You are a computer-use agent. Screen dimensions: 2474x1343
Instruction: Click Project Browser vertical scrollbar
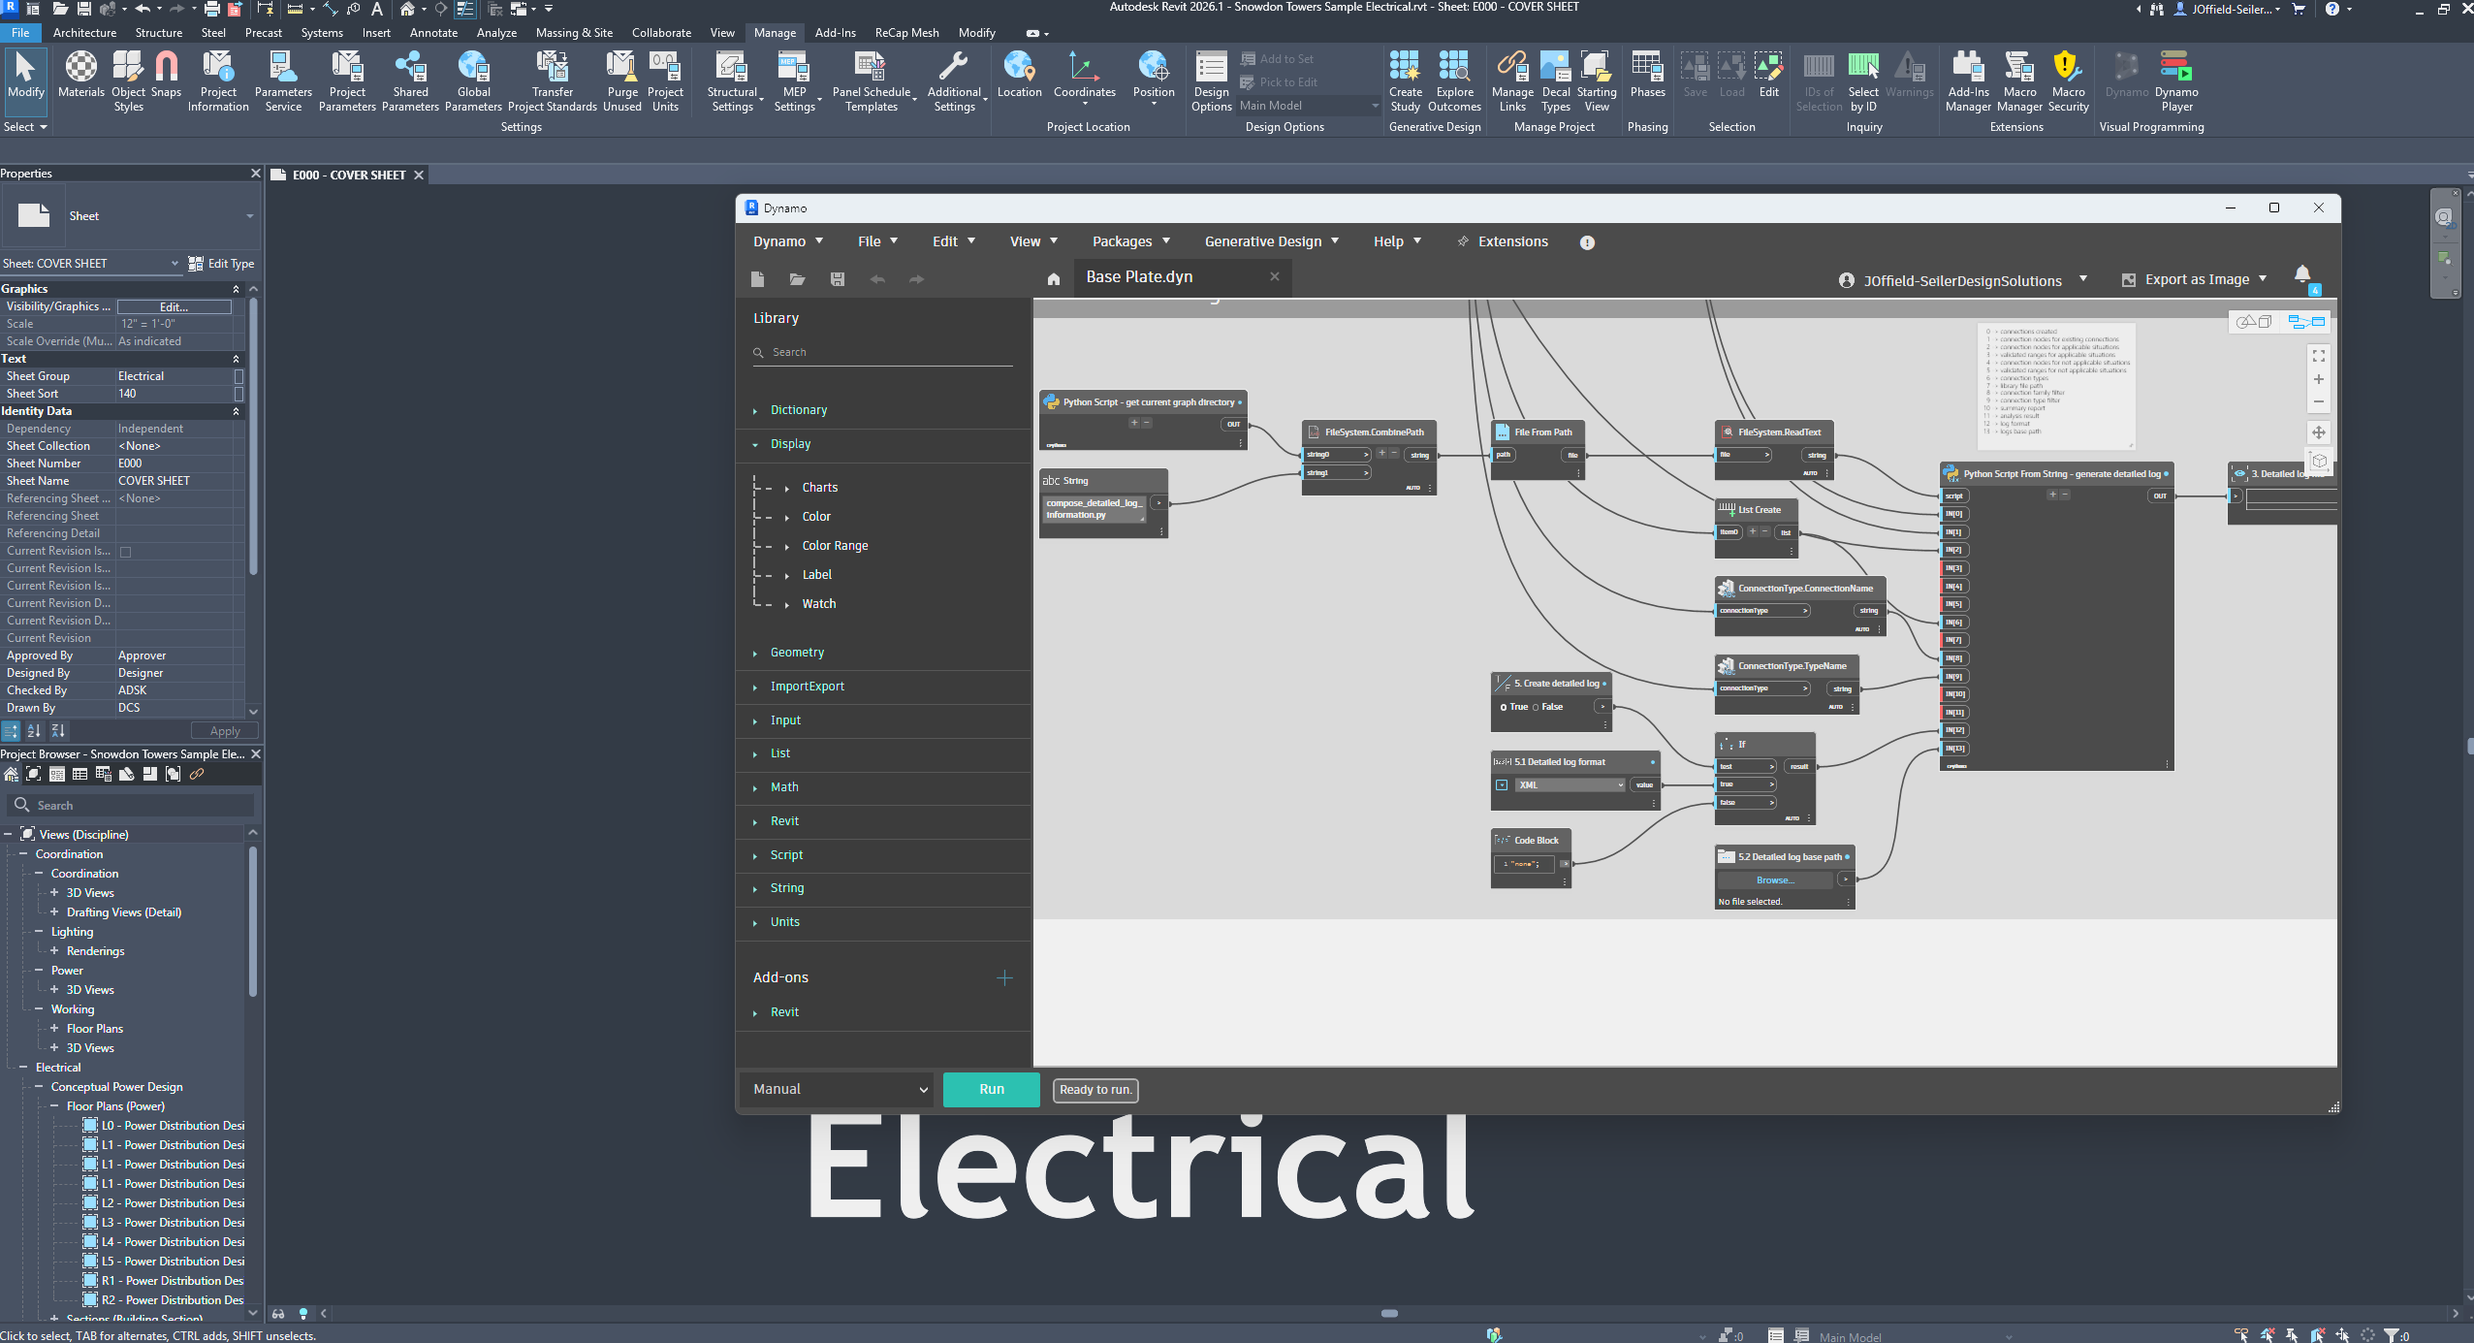click(253, 921)
